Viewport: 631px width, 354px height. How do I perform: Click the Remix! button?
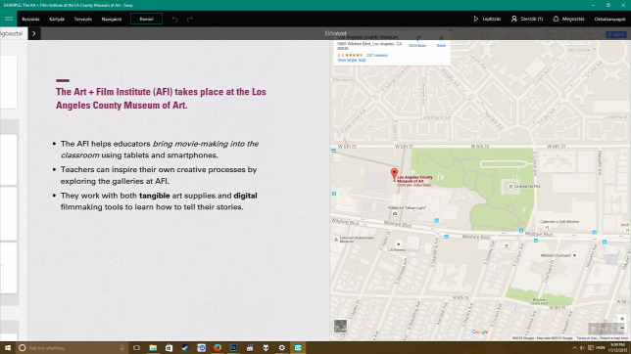pos(147,19)
